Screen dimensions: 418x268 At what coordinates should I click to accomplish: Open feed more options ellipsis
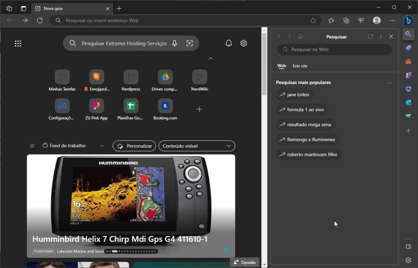point(102,146)
